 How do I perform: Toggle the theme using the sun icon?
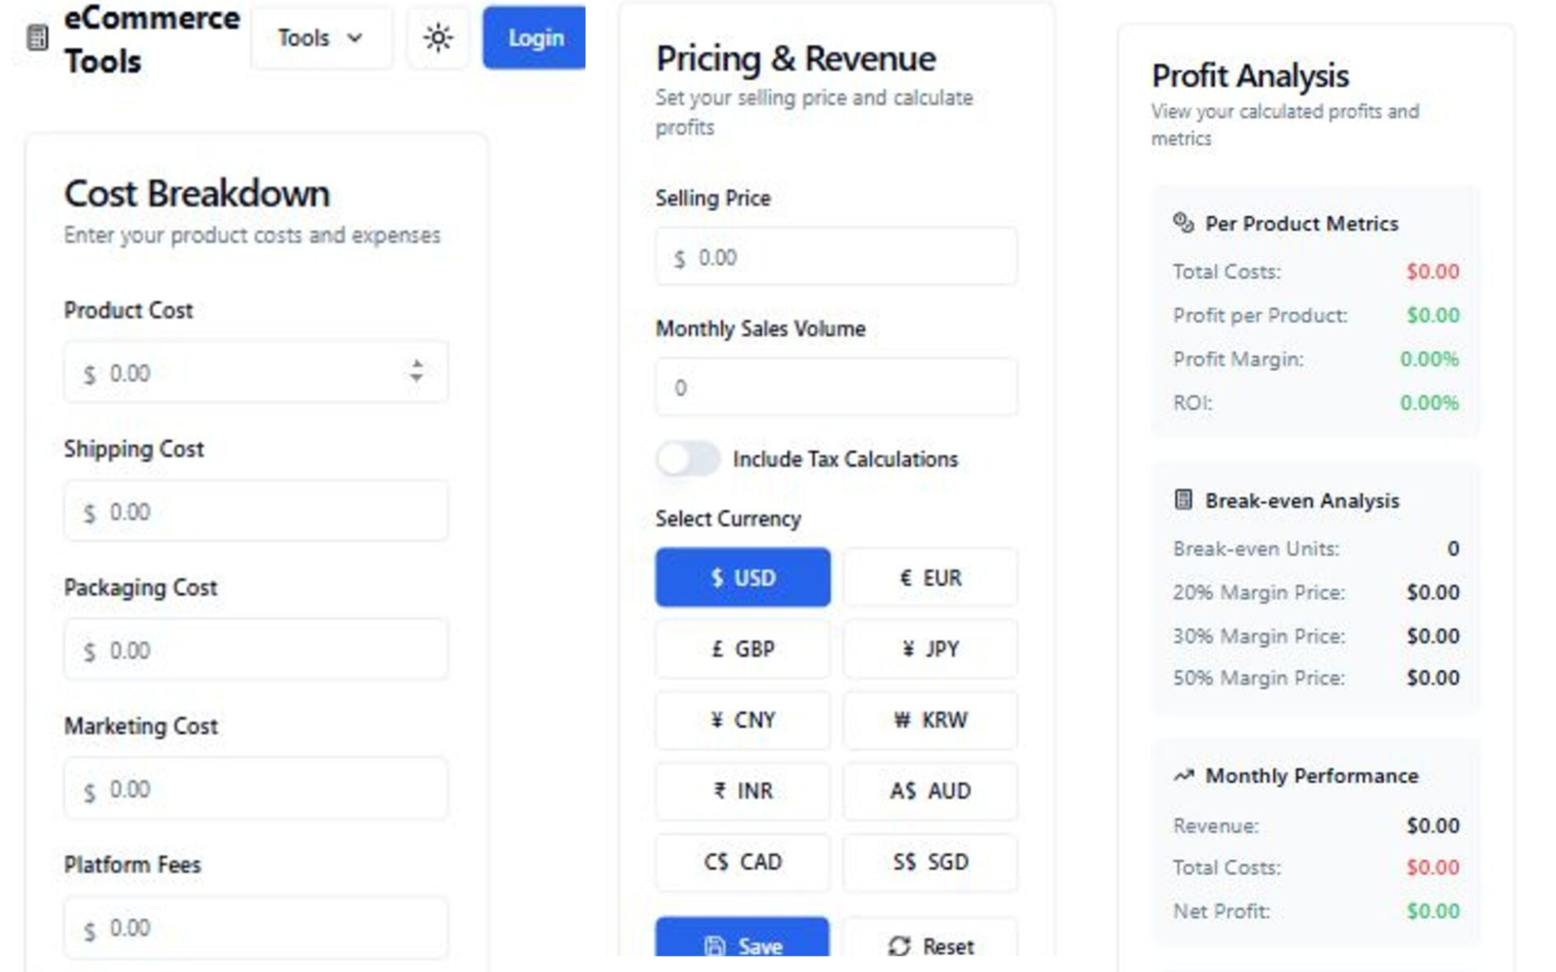pyautogui.click(x=438, y=37)
